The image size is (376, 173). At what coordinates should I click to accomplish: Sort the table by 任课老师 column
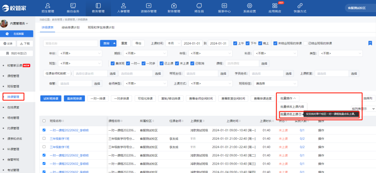[182, 121]
